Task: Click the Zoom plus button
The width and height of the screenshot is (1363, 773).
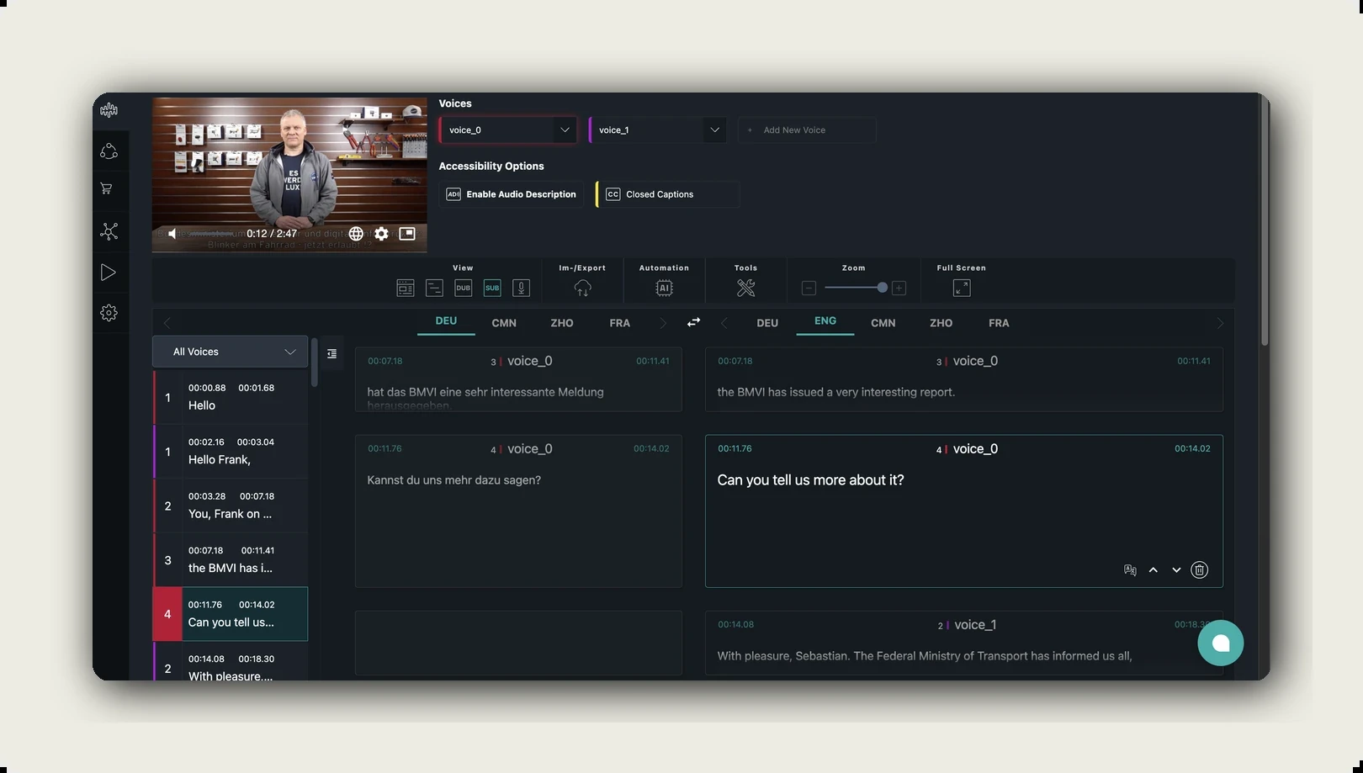Action: click(899, 289)
